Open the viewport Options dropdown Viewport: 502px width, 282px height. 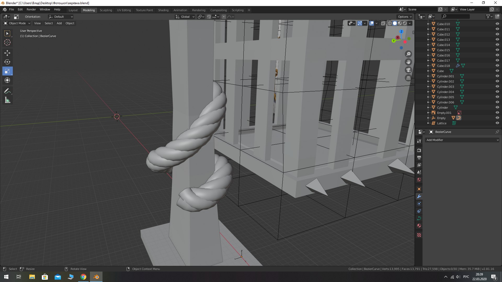coord(405,17)
